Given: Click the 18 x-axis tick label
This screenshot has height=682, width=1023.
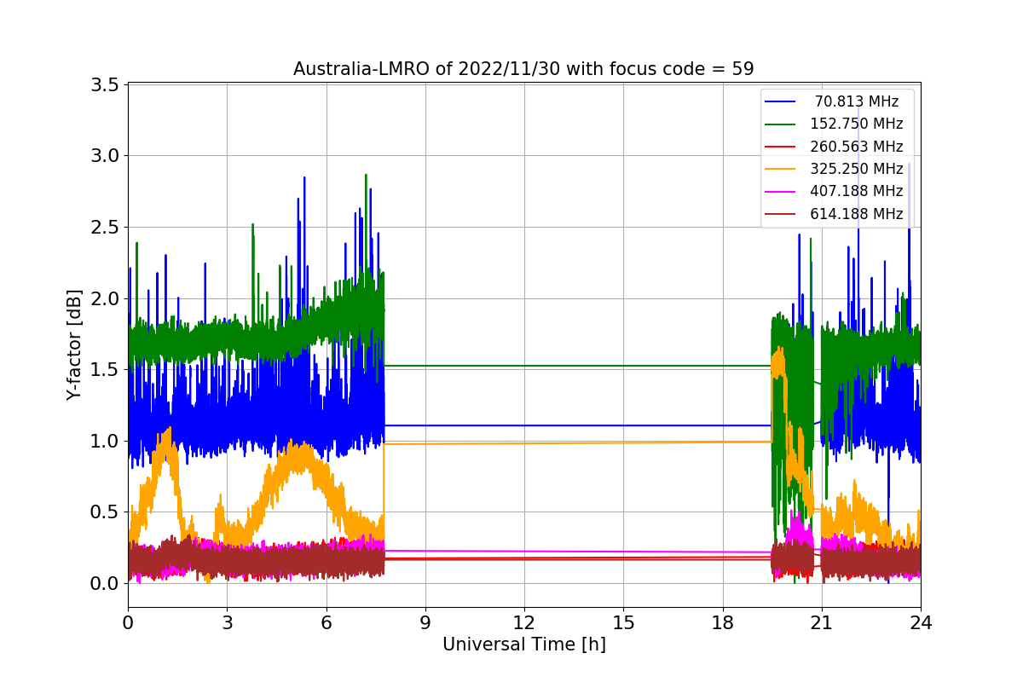Looking at the screenshot, I should (723, 623).
